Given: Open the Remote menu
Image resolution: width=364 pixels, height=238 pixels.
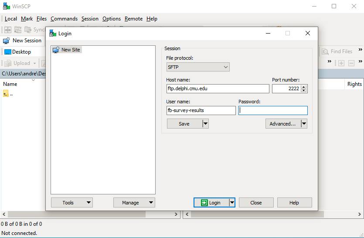Looking at the screenshot, I should tap(133, 19).
